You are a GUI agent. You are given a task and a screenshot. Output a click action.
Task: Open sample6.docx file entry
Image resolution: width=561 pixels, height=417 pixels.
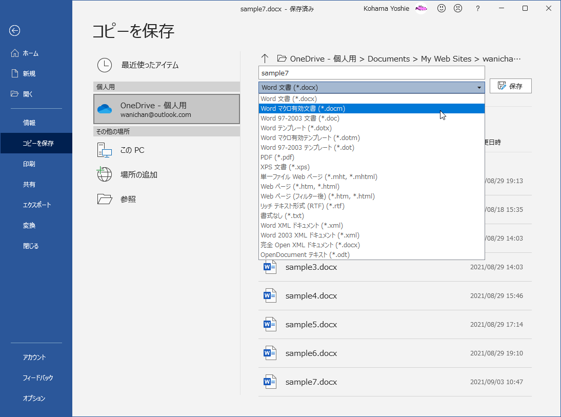[395, 353]
